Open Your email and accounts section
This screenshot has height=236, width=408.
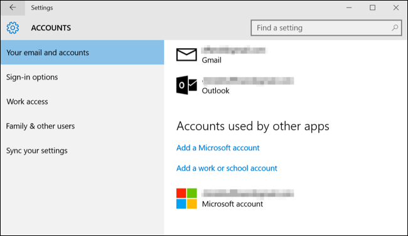point(82,53)
